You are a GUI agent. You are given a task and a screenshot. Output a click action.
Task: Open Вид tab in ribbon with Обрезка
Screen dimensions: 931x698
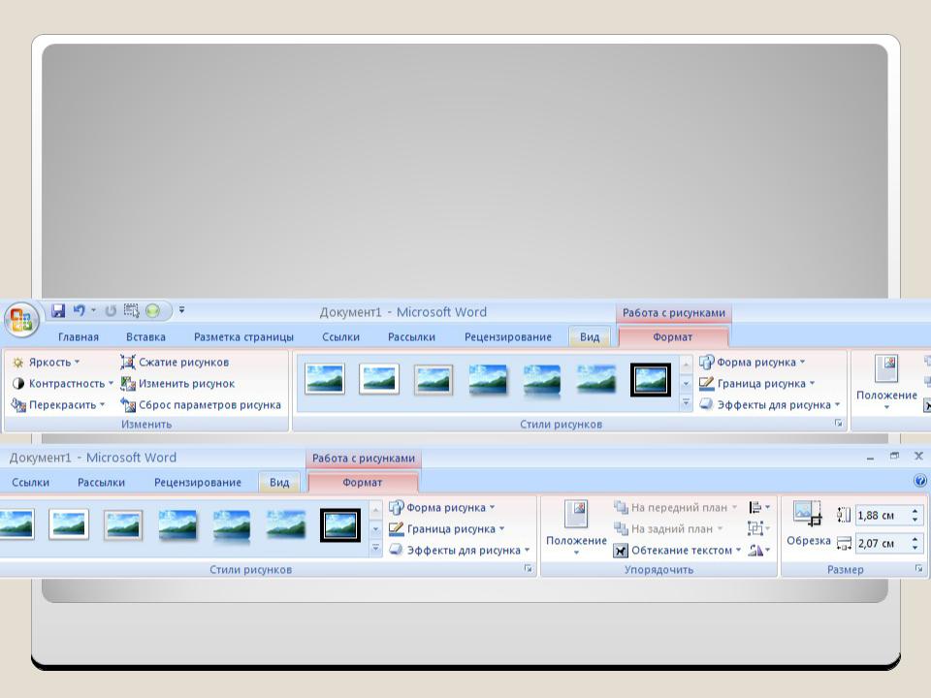[279, 483]
